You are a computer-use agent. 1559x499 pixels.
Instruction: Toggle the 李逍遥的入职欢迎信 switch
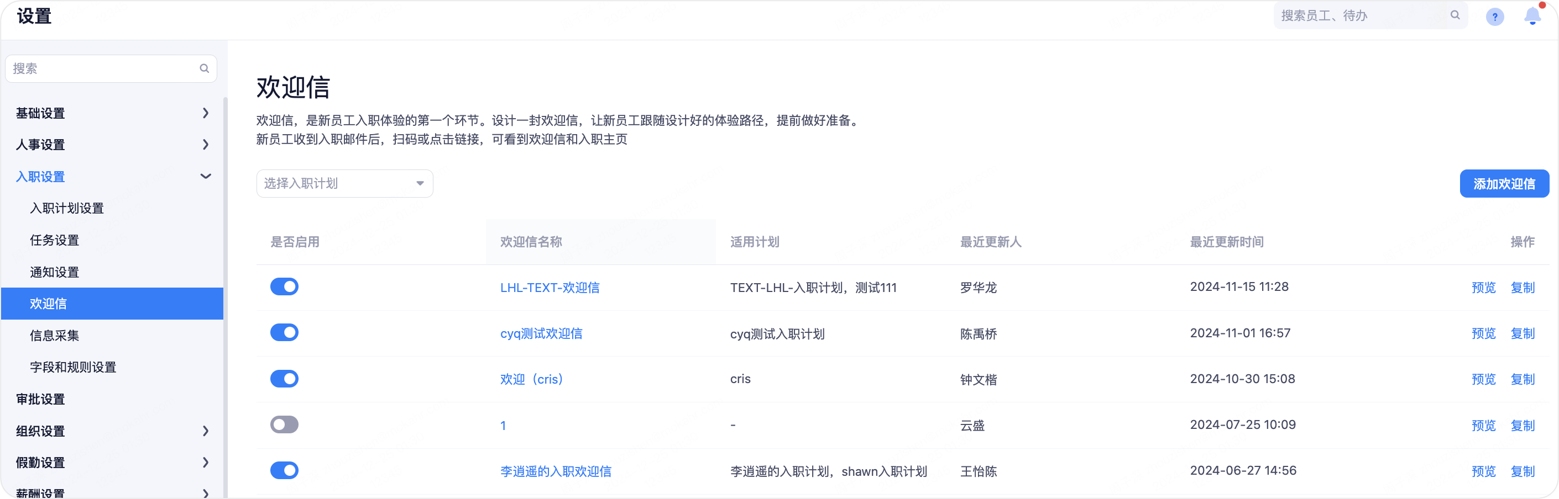click(284, 471)
